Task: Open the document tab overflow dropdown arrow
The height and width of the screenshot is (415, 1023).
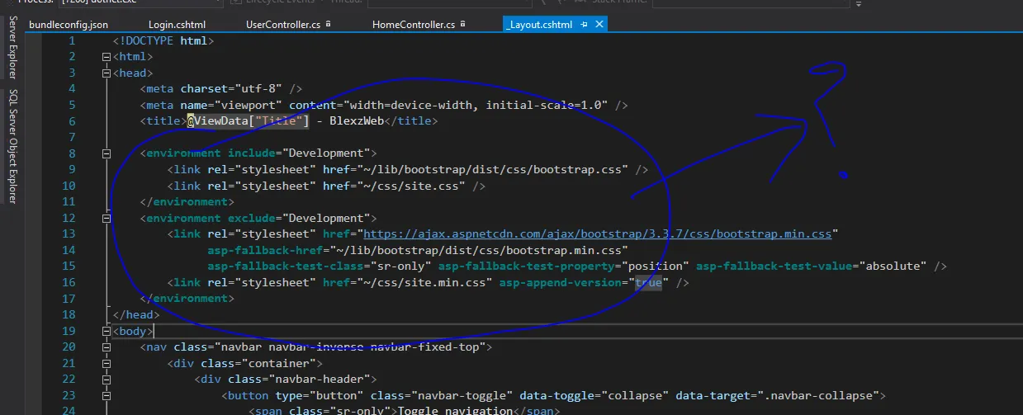Action: pos(859,4)
